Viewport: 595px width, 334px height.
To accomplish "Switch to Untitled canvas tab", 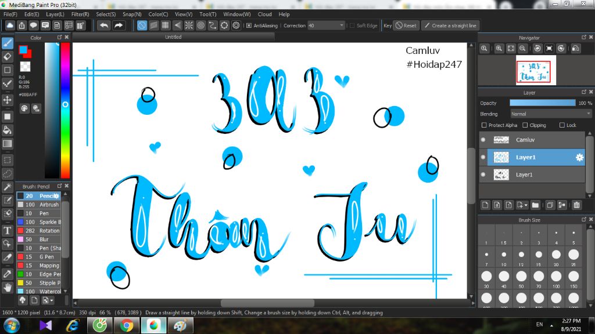I will pyautogui.click(x=173, y=37).
